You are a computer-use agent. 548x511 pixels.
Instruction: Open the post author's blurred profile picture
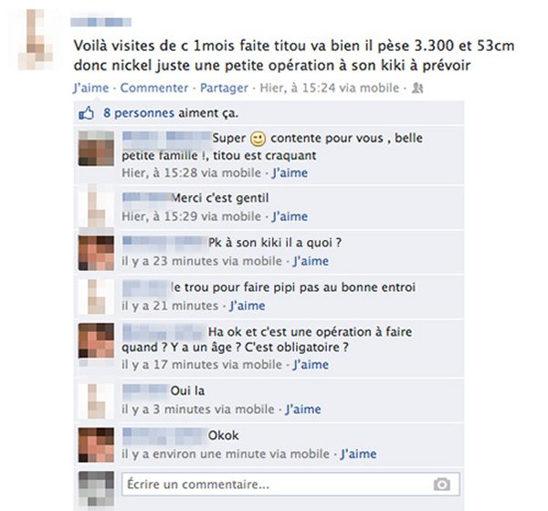[x=36, y=39]
